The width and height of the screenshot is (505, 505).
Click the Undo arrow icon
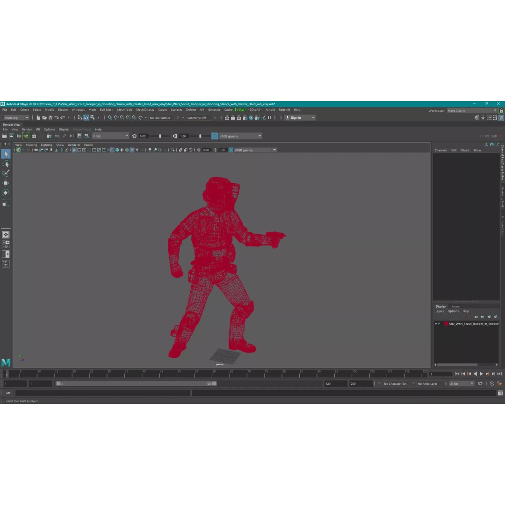coord(57,118)
